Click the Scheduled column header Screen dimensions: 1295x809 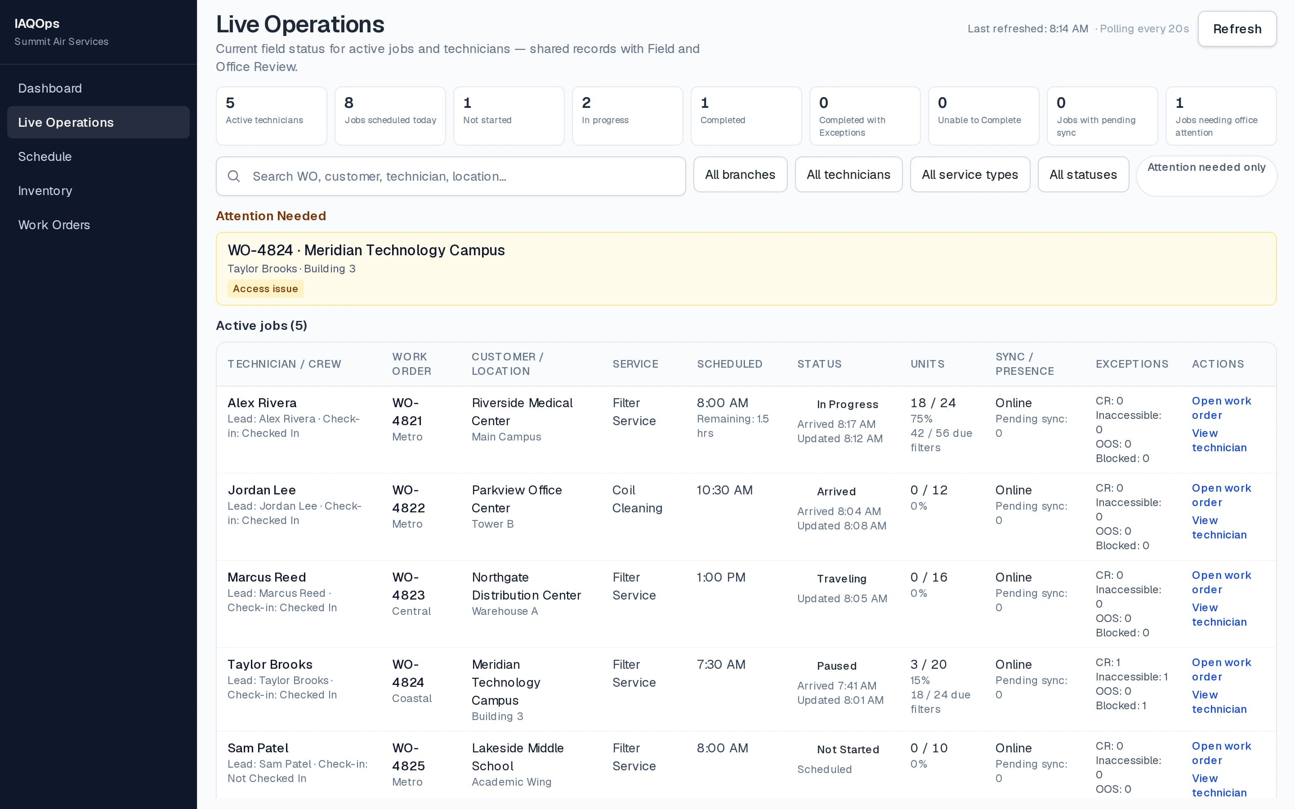pyautogui.click(x=729, y=364)
